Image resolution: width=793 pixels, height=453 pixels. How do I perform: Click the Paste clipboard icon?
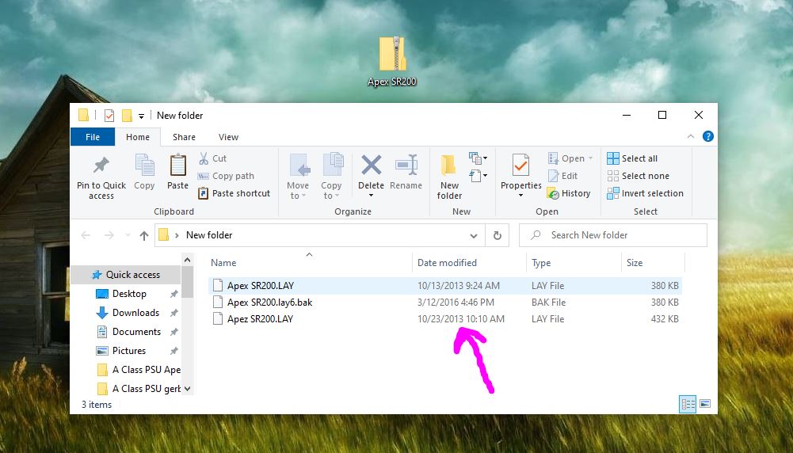[x=177, y=166]
